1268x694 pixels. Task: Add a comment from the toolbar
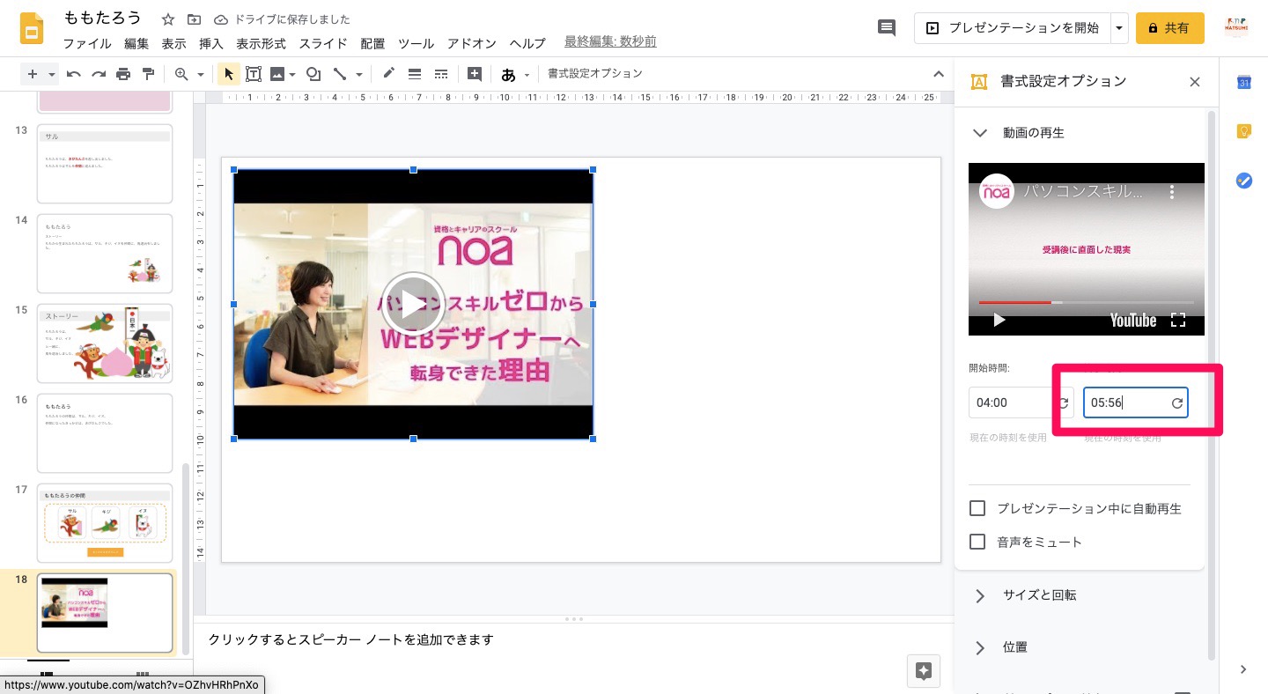(475, 74)
